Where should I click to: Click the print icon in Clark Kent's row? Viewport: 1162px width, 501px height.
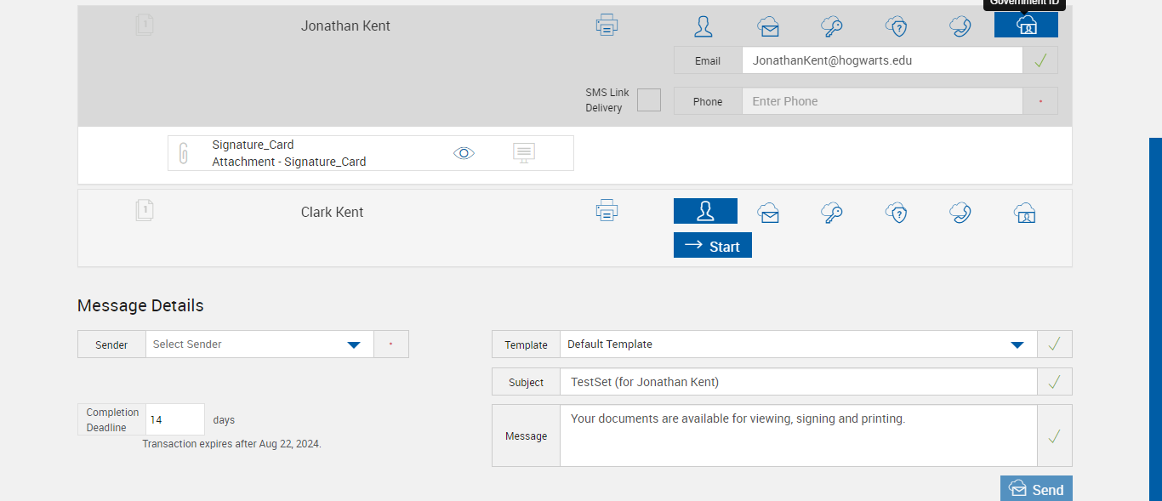(607, 210)
